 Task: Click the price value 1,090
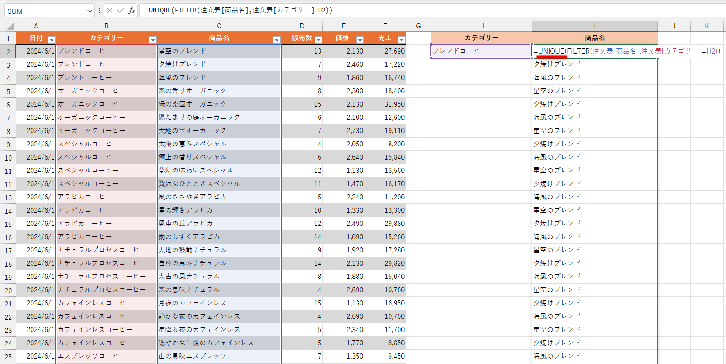pos(343,237)
